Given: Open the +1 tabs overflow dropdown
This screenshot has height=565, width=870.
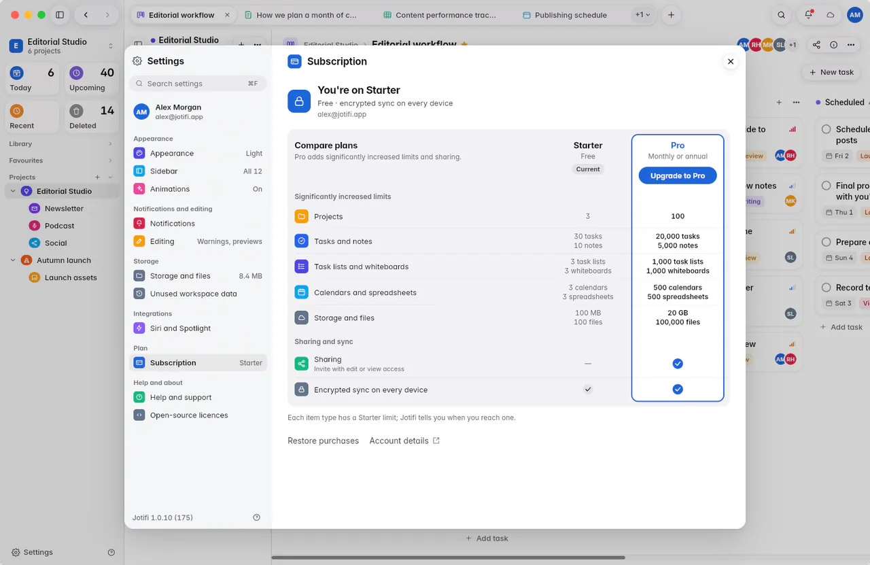Looking at the screenshot, I should 642,15.
